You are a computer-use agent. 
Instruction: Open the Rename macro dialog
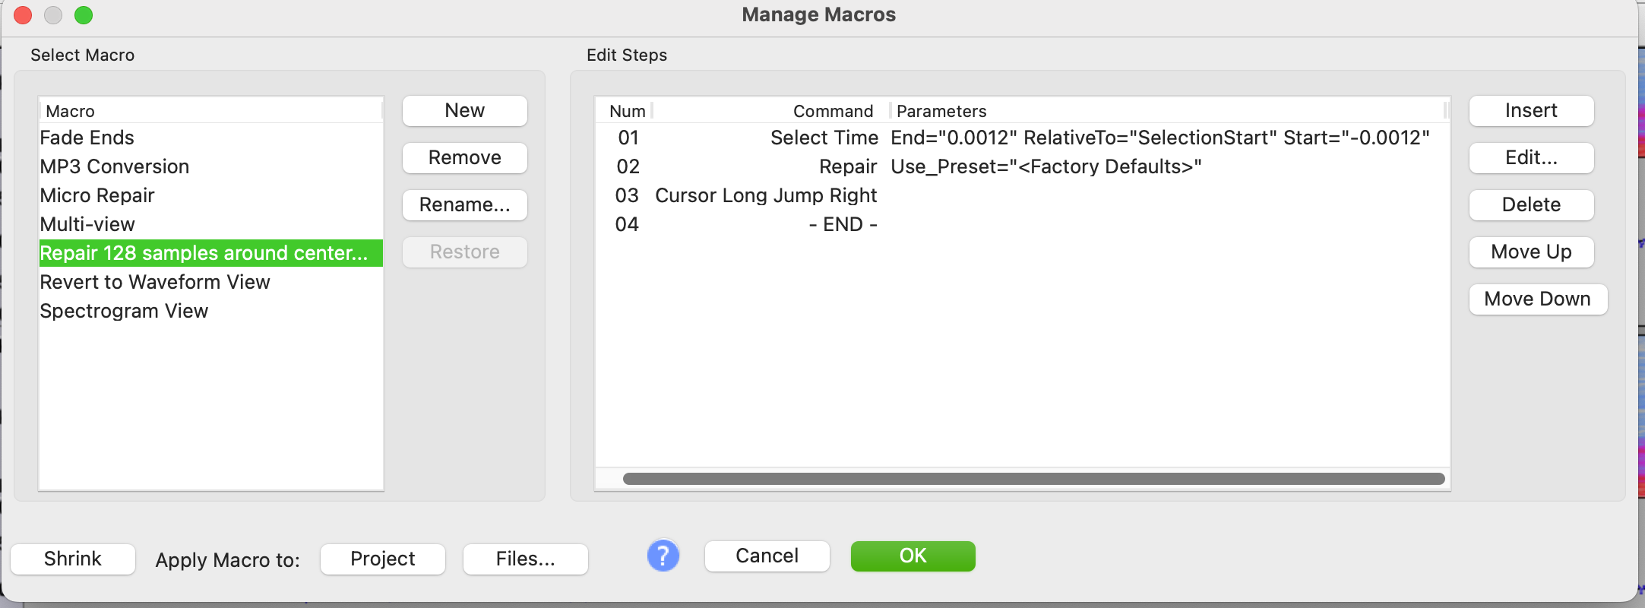click(464, 205)
